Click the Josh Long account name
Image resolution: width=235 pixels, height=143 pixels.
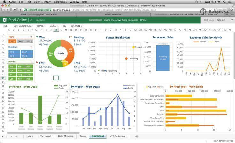pos(208,20)
